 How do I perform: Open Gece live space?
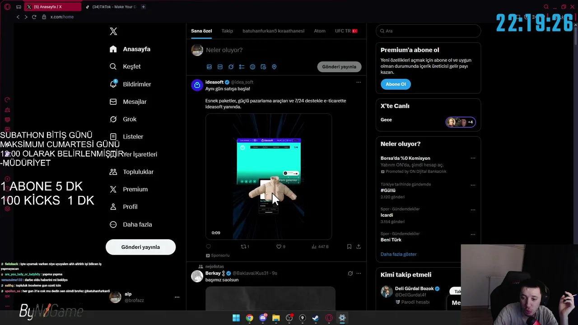pos(428,121)
